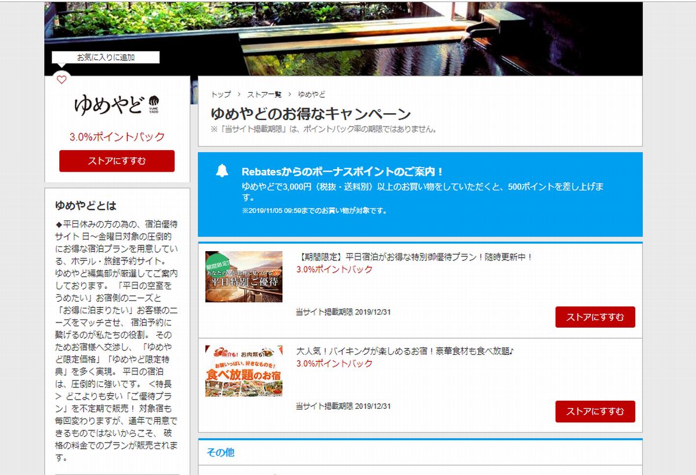Click ゆめやどのお得なキャンペーン page title
Viewport: 696px width, 475px height.
[x=311, y=114]
